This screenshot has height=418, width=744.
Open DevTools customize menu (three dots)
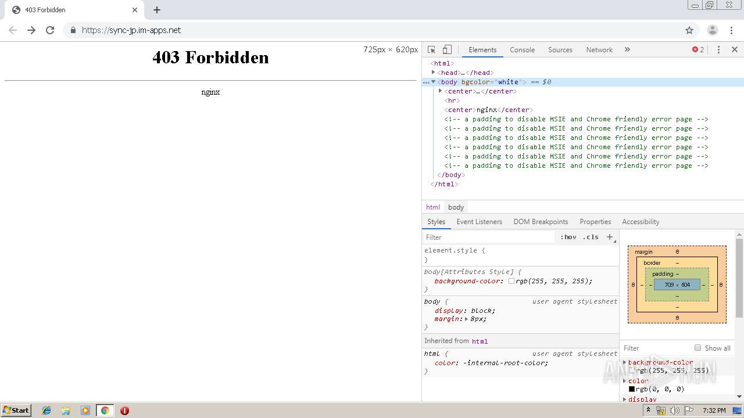click(718, 50)
